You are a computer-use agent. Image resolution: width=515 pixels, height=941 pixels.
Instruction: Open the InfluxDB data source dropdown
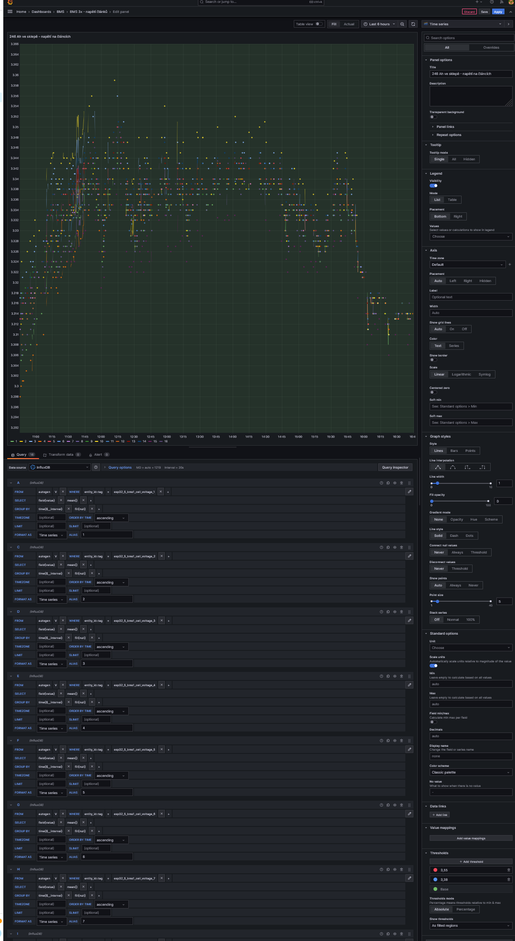(60, 467)
